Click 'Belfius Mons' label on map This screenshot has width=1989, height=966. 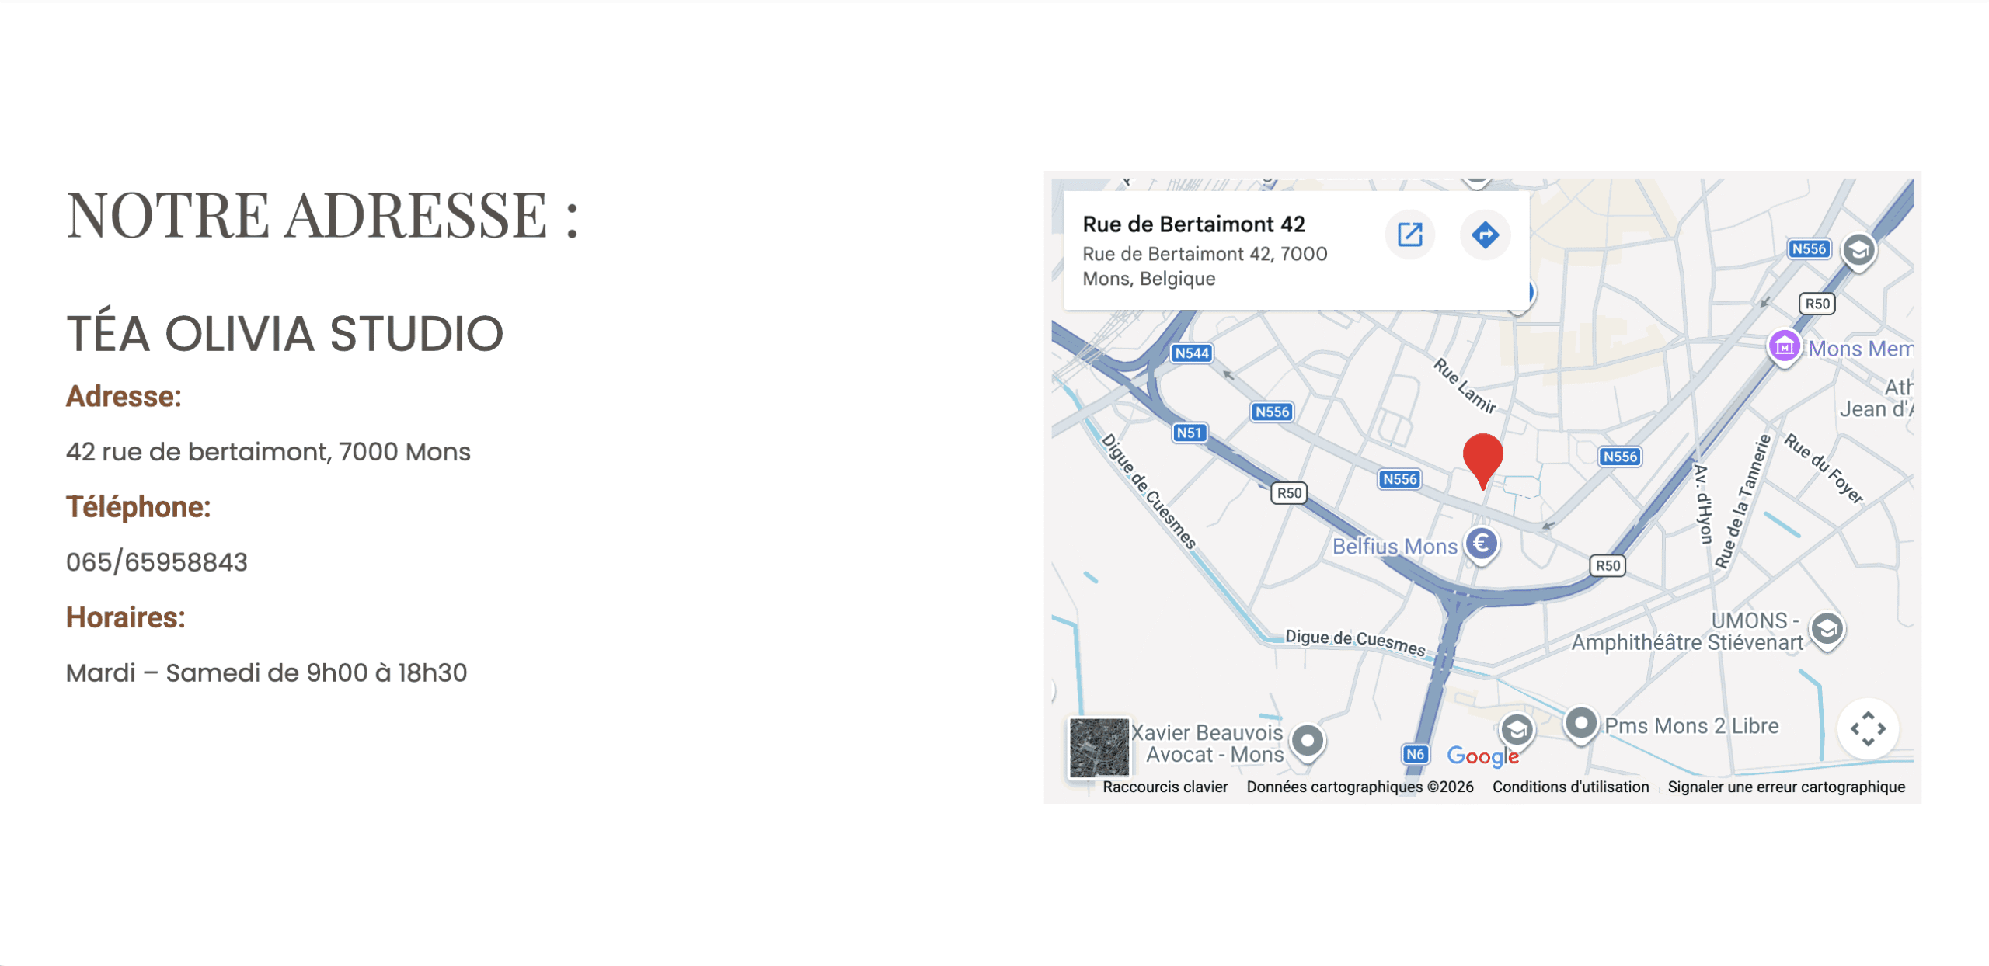[x=1395, y=547]
